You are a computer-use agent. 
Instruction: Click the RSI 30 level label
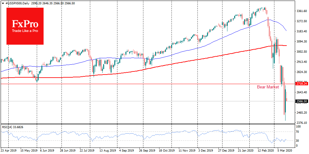pyautogui.click(x=298, y=141)
